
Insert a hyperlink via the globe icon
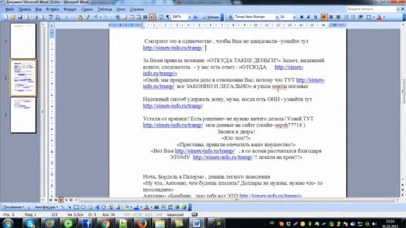tap(118, 17)
